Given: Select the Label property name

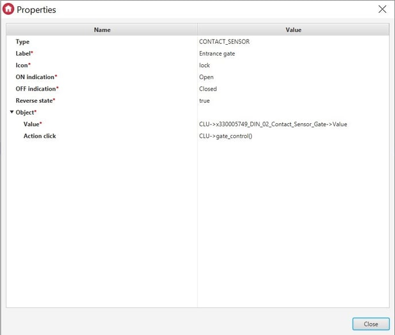Looking at the screenshot, I should click(24, 53).
